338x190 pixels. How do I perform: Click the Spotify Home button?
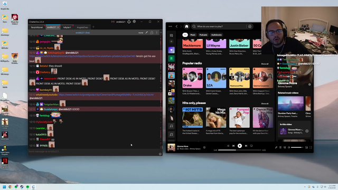pyautogui.click(x=186, y=26)
